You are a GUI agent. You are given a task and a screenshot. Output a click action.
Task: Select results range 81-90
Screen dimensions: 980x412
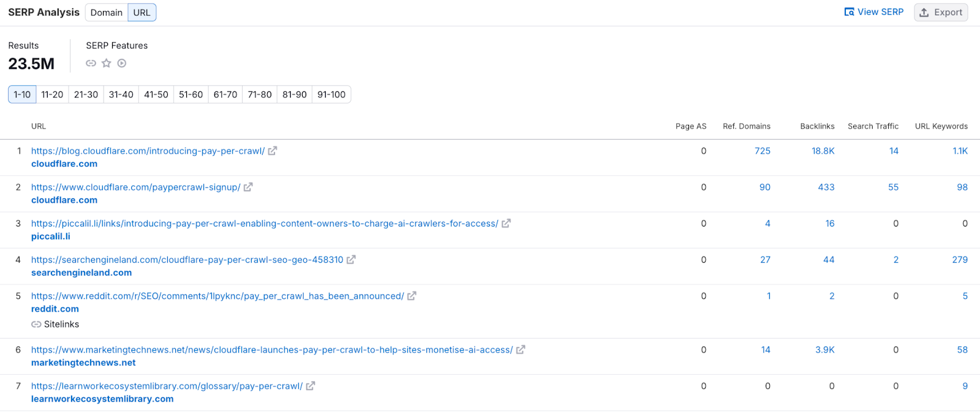(x=295, y=94)
